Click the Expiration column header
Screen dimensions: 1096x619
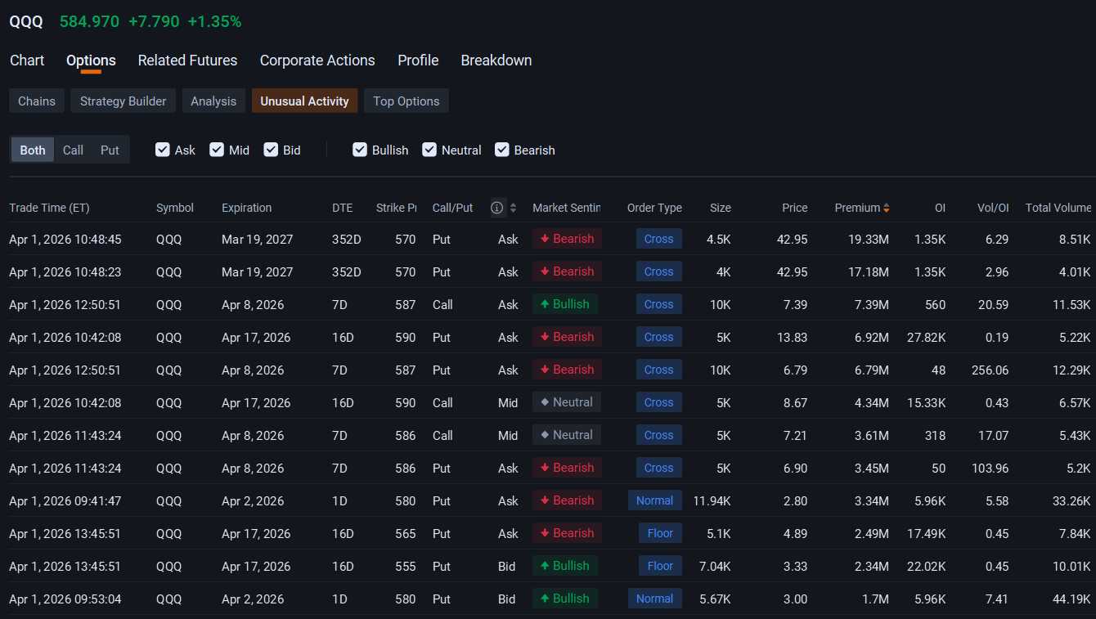pyautogui.click(x=246, y=208)
